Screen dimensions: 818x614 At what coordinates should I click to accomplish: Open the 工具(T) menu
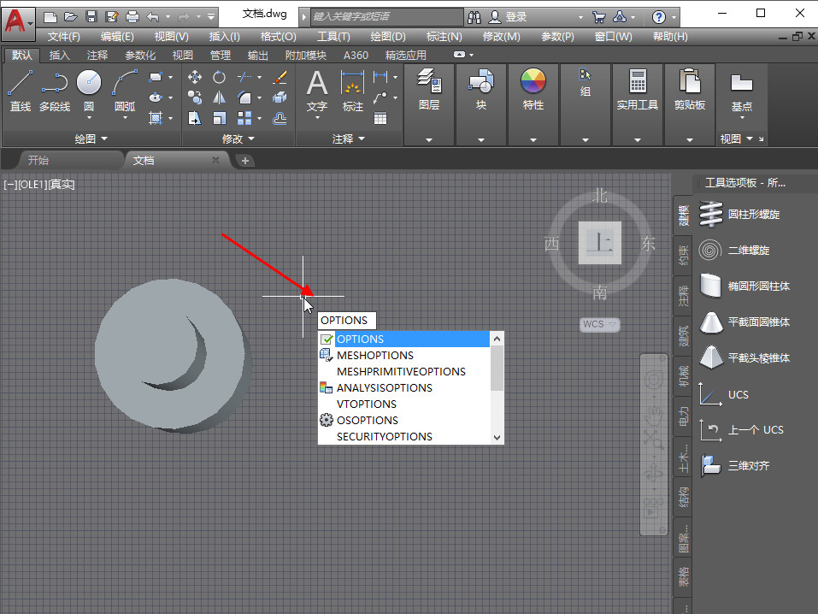tap(333, 37)
